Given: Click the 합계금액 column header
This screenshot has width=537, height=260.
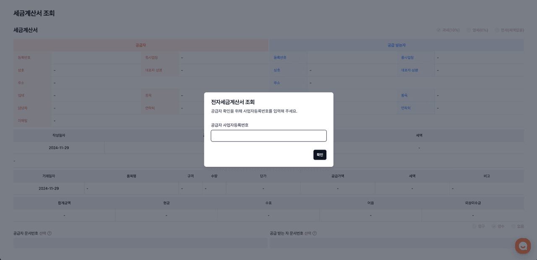Looking at the screenshot, I should [x=64, y=203].
